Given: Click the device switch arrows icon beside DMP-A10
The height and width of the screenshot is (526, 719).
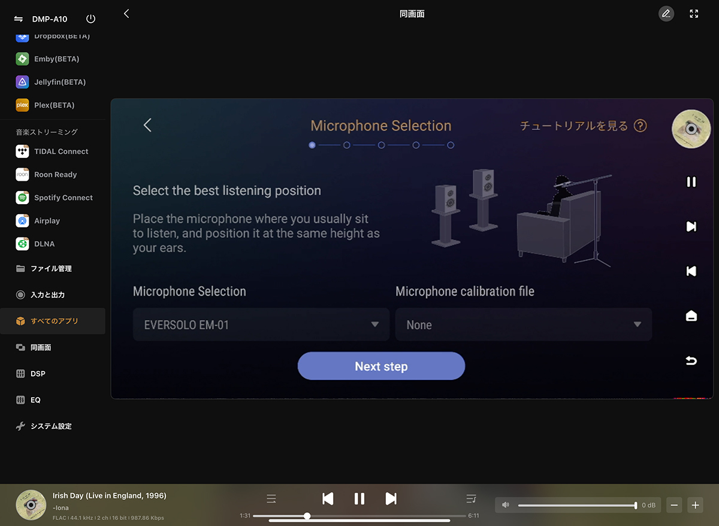Looking at the screenshot, I should tap(18, 19).
